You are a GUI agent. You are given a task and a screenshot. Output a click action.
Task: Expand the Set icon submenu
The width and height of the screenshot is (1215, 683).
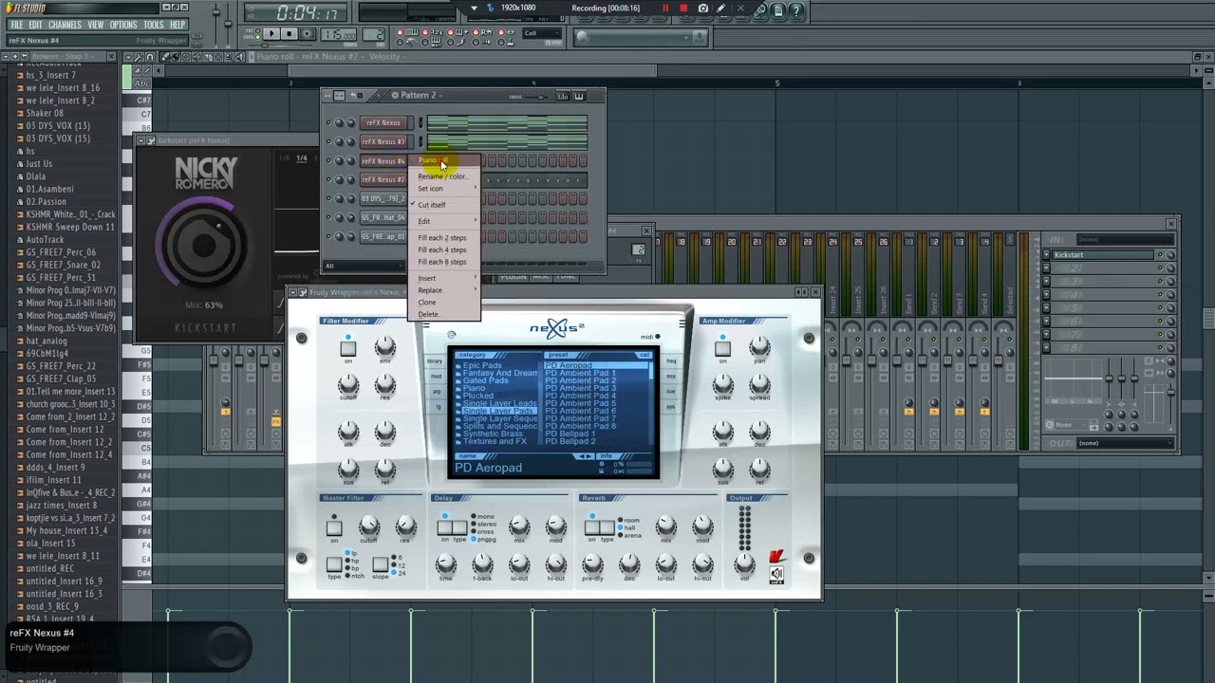coord(443,188)
